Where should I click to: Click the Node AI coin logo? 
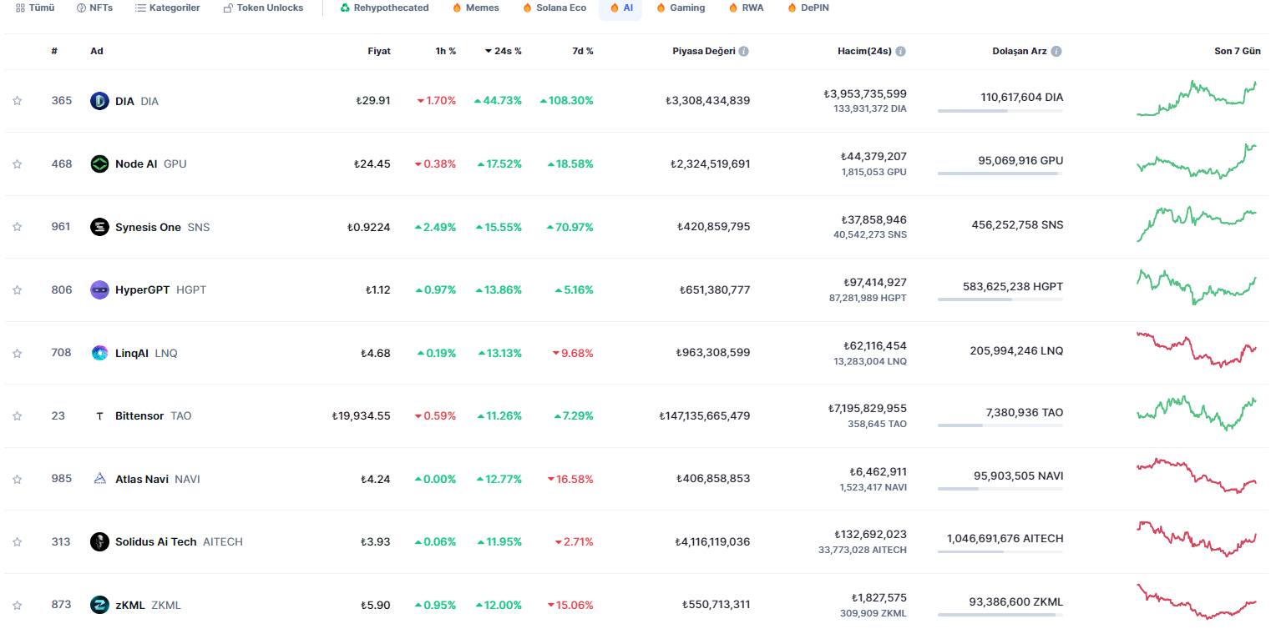(x=99, y=164)
